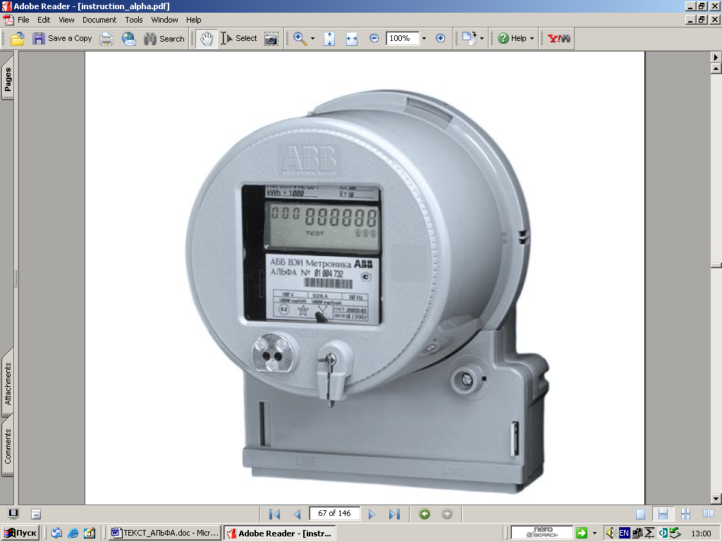Click the options arrow above the vertical scrollbar
Viewport: 722px width, 542px height.
716,58
